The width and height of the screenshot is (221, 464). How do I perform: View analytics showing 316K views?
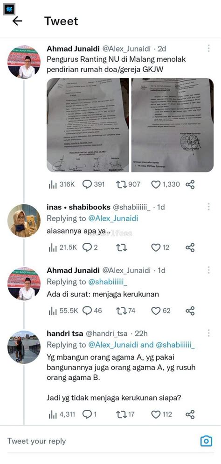(62, 184)
